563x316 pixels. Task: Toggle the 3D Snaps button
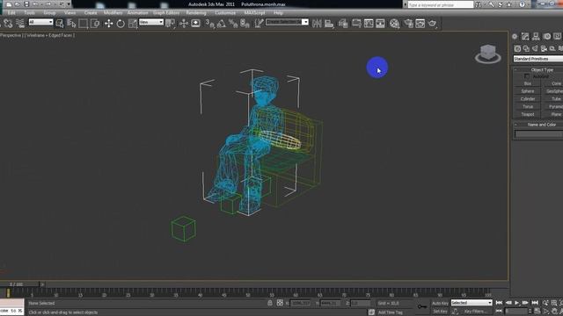[x=210, y=24]
